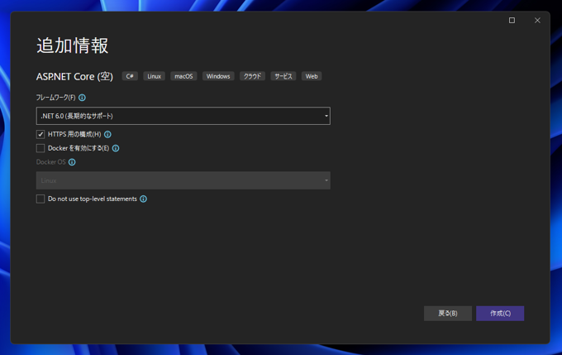Click the フレームワーク(F) label
The image size is (562, 355).
(55, 98)
